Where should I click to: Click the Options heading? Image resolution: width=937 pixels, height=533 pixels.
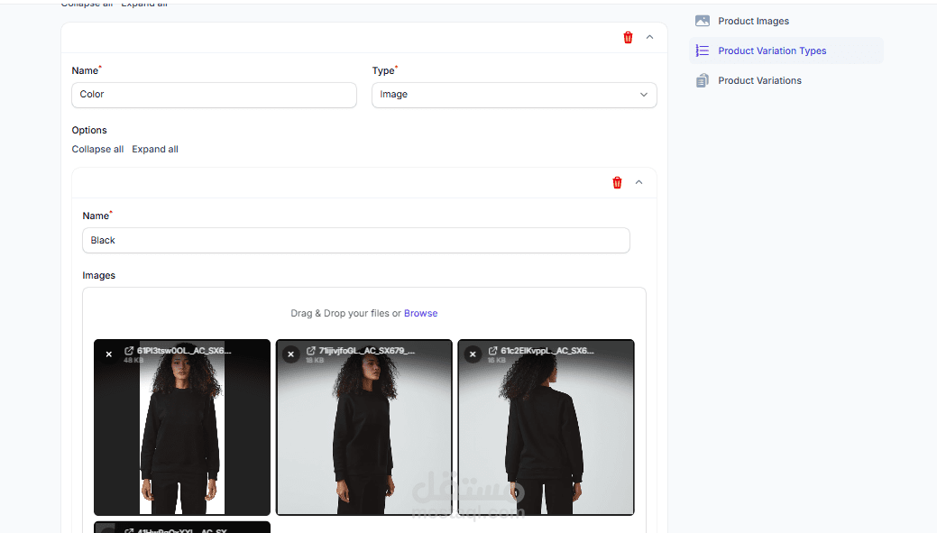89,130
